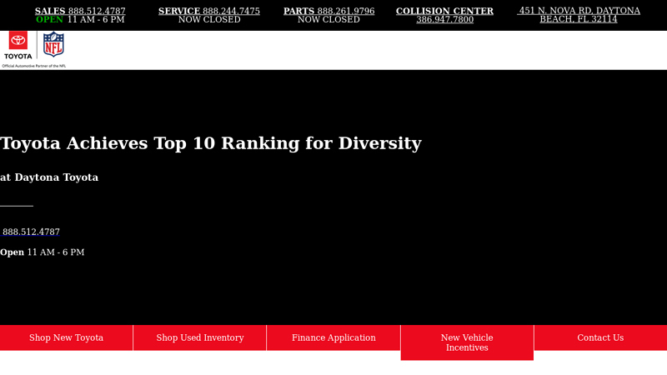Click the Toyota logo

(x=18, y=46)
